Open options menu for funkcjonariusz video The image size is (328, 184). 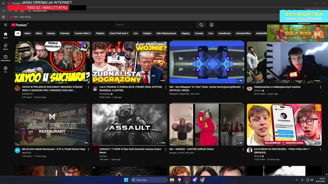pos(321,87)
